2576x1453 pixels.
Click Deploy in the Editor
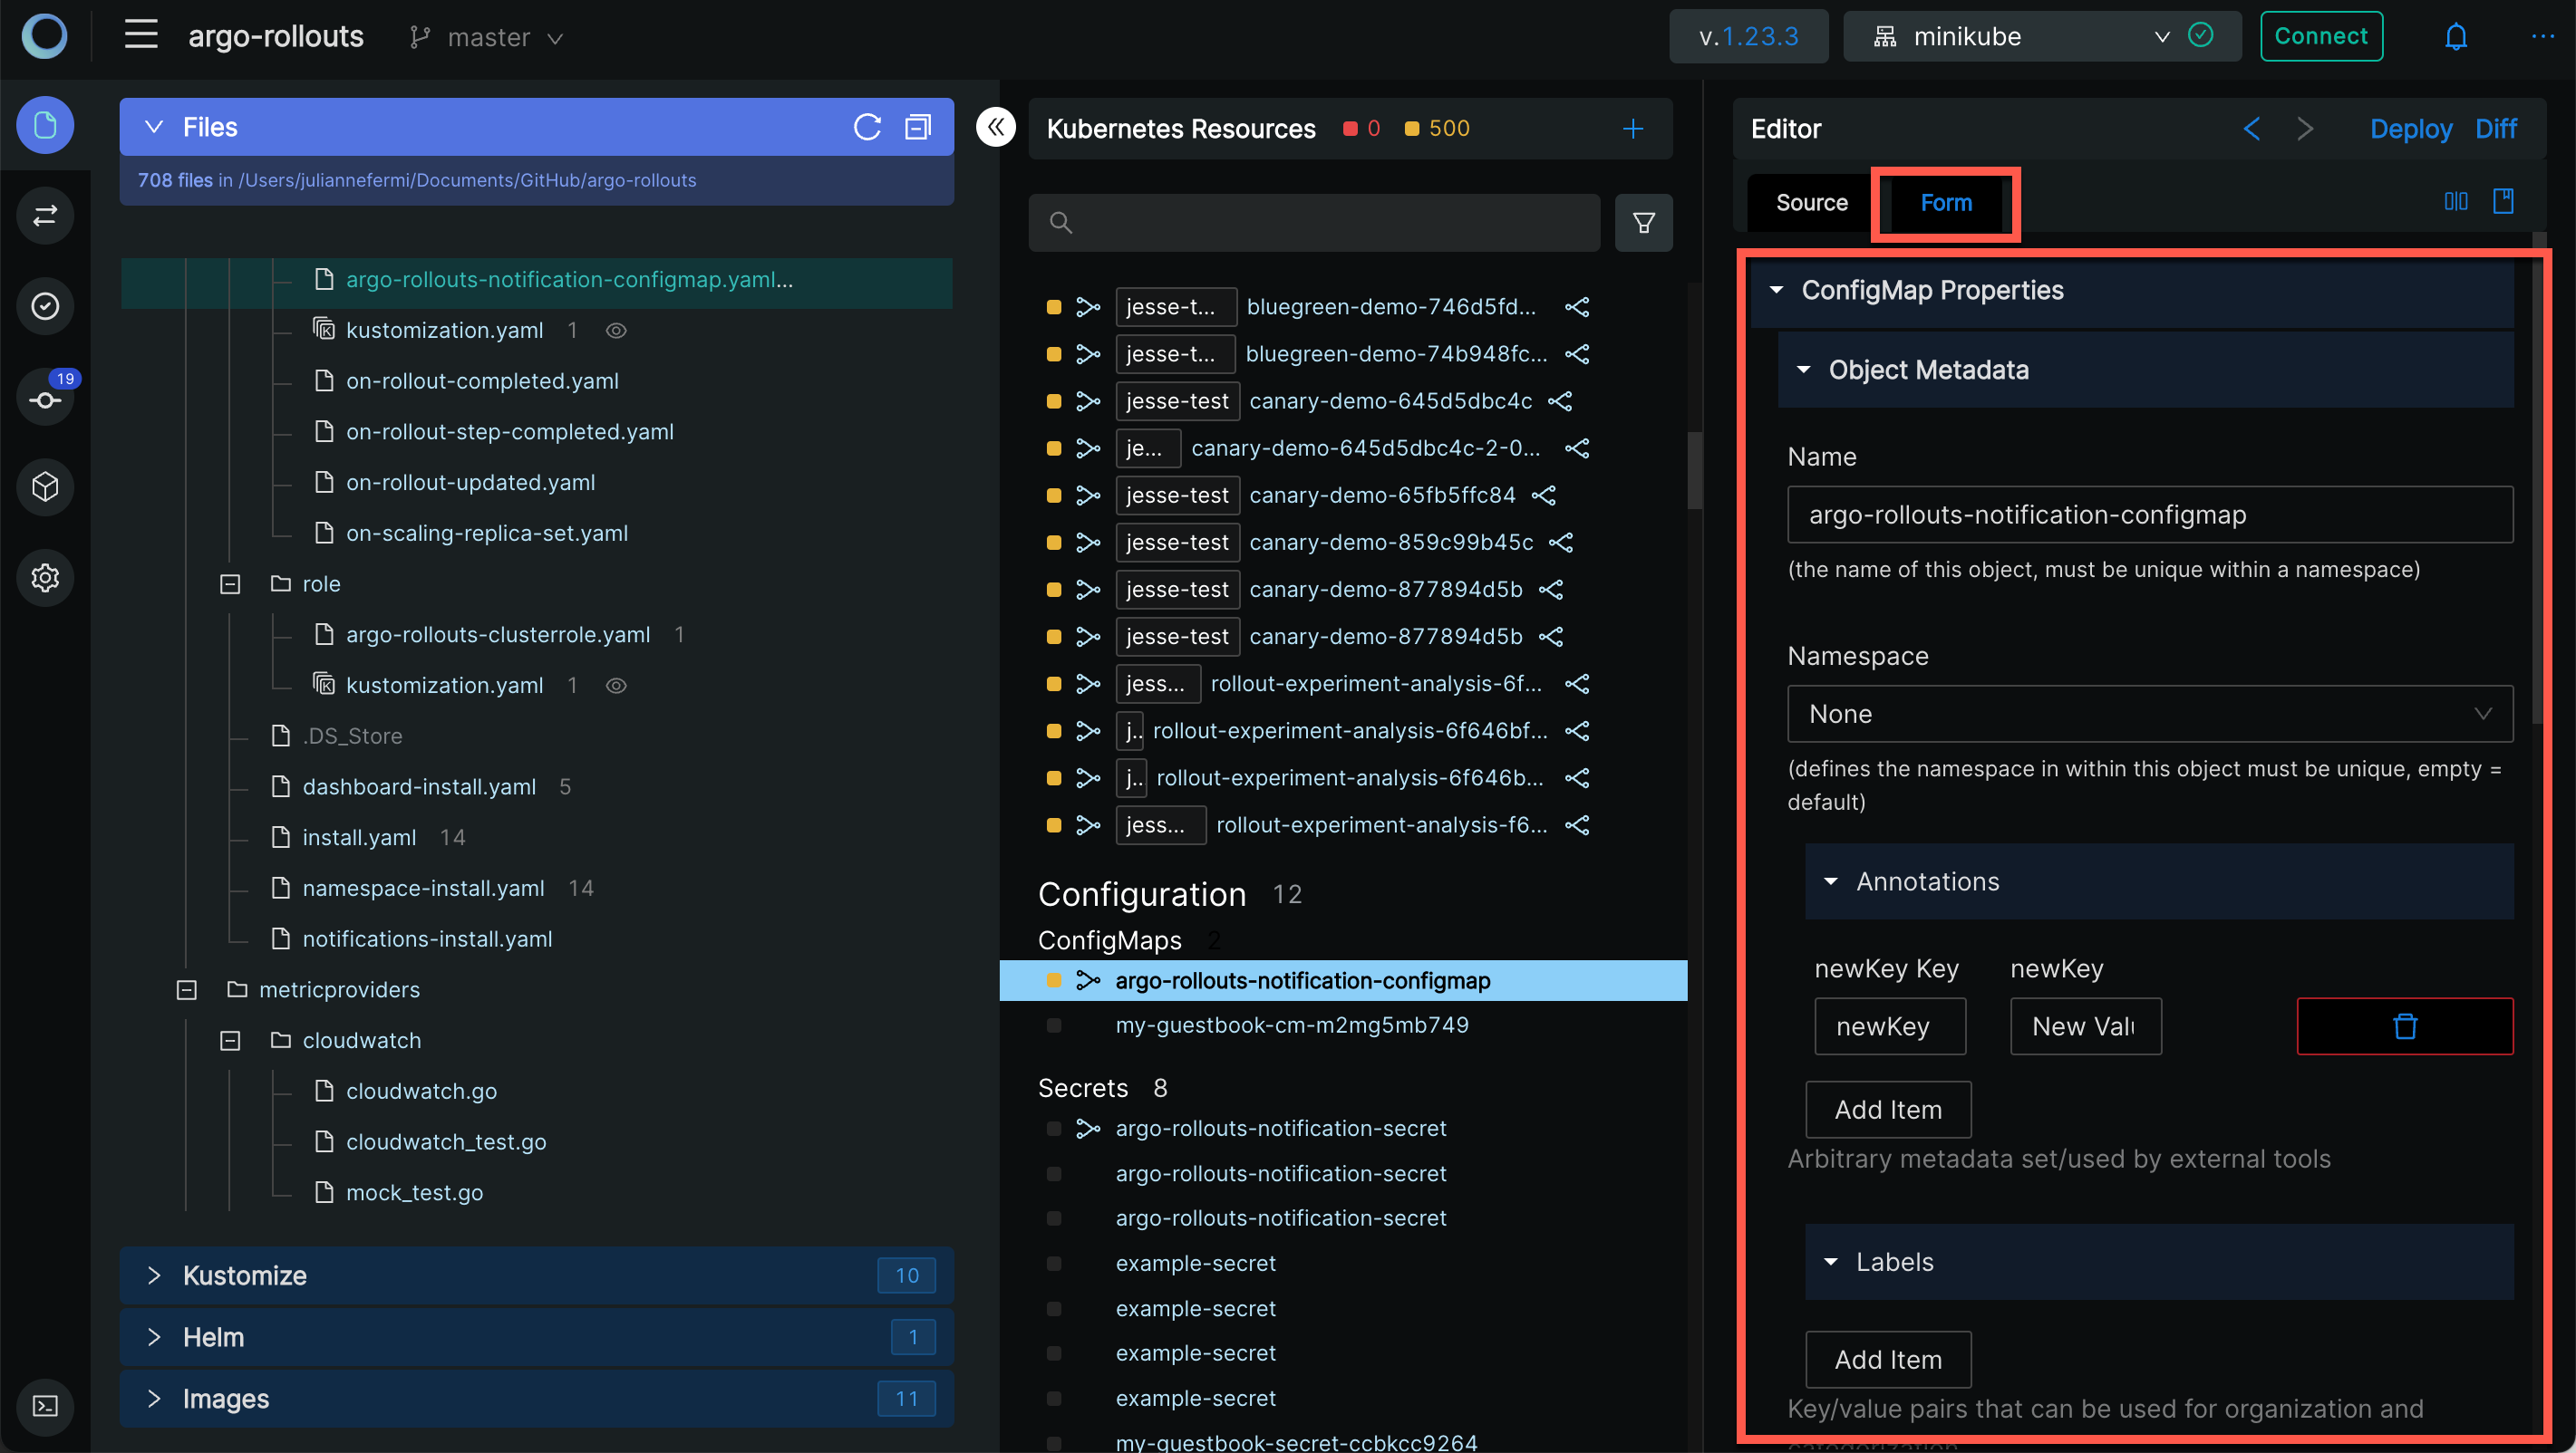pyautogui.click(x=2410, y=129)
